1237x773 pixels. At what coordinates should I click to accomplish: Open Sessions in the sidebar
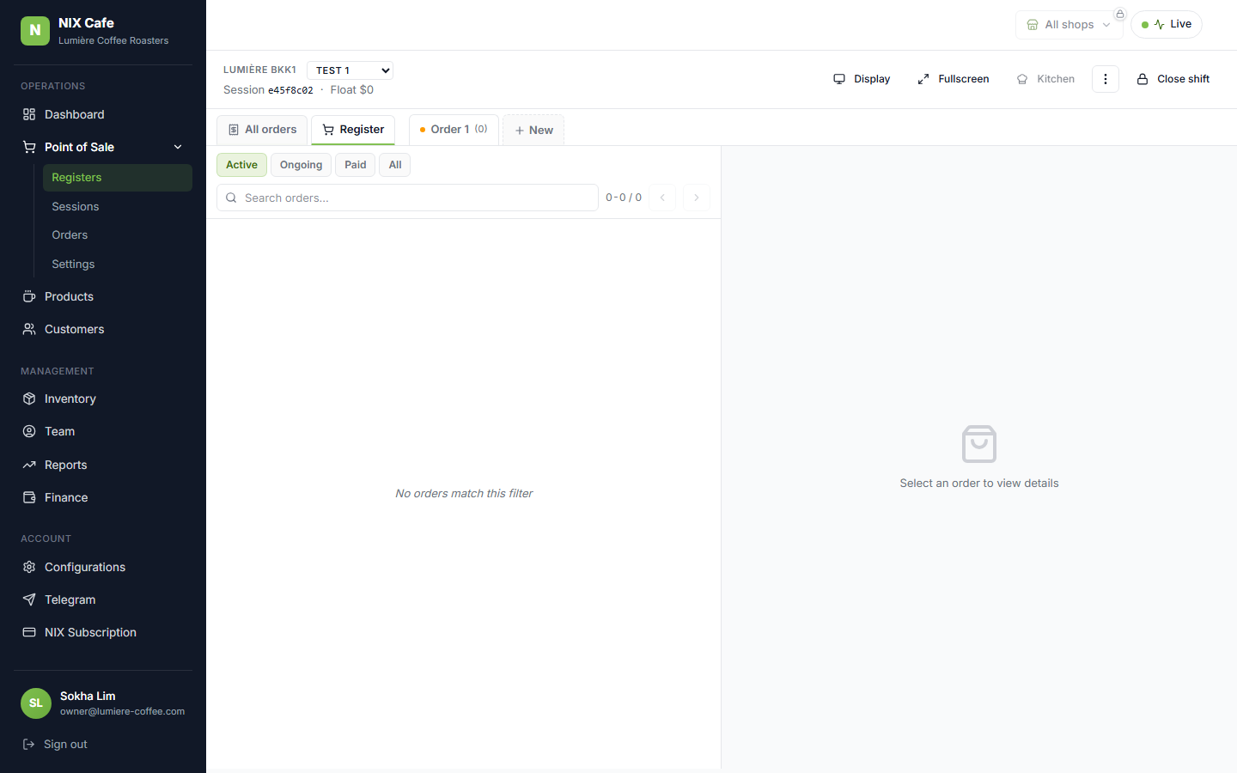tap(118, 206)
